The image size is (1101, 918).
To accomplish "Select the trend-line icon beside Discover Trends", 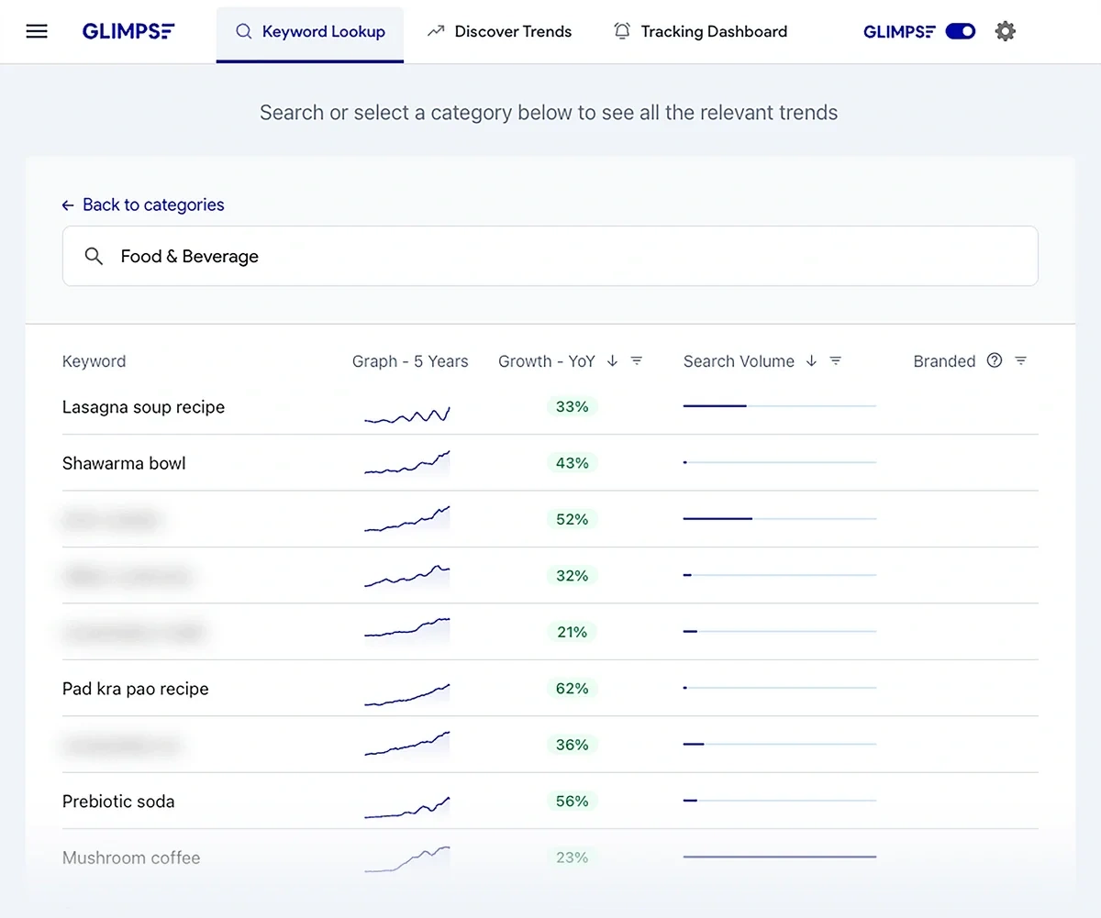I will tap(435, 30).
